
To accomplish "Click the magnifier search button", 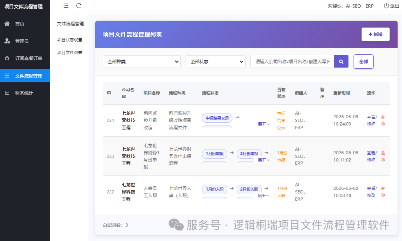I will (341, 62).
